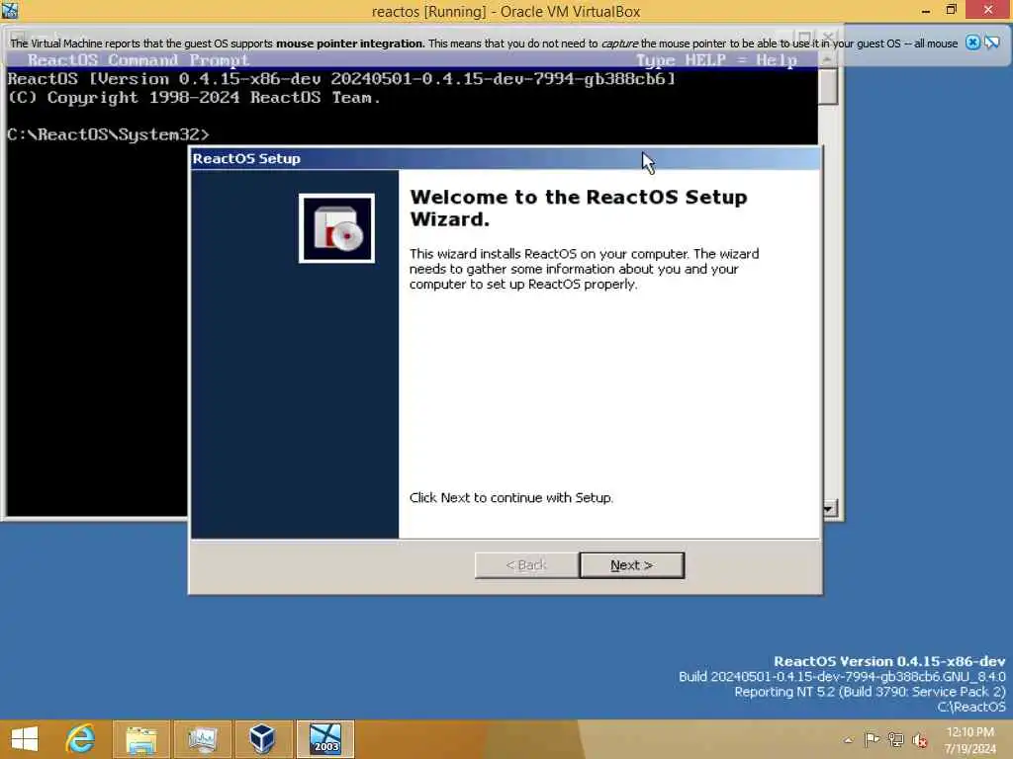
Task: Restore down the VirtualBox window
Action: pyautogui.click(x=951, y=10)
